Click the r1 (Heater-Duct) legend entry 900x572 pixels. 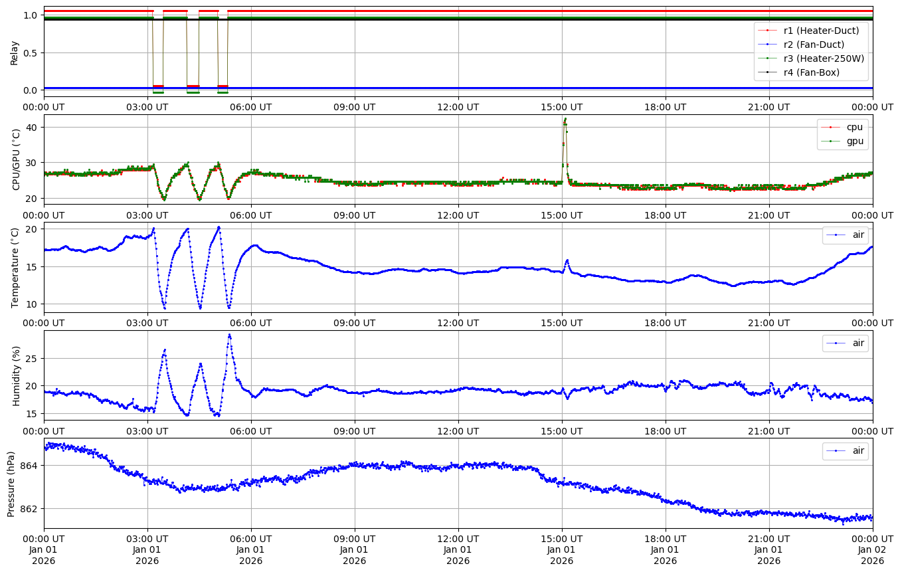pos(821,30)
